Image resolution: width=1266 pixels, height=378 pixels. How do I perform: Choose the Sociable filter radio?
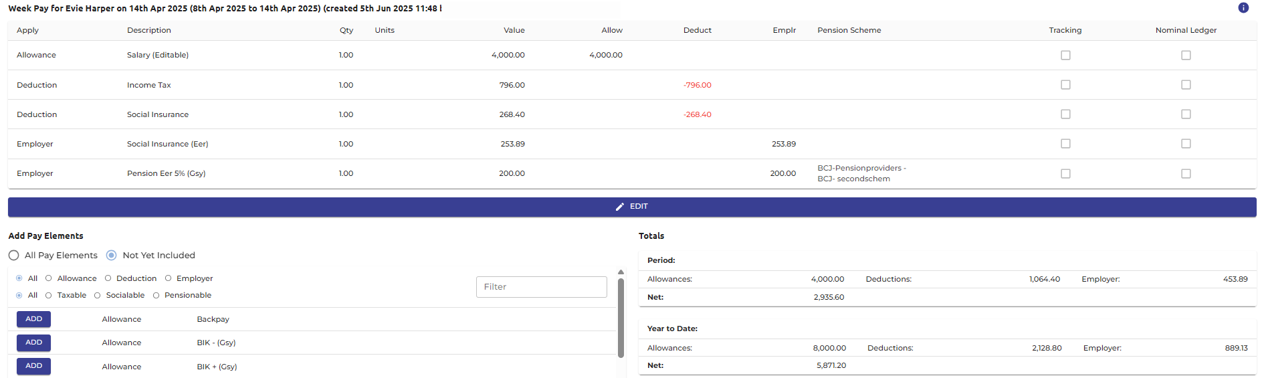click(97, 296)
